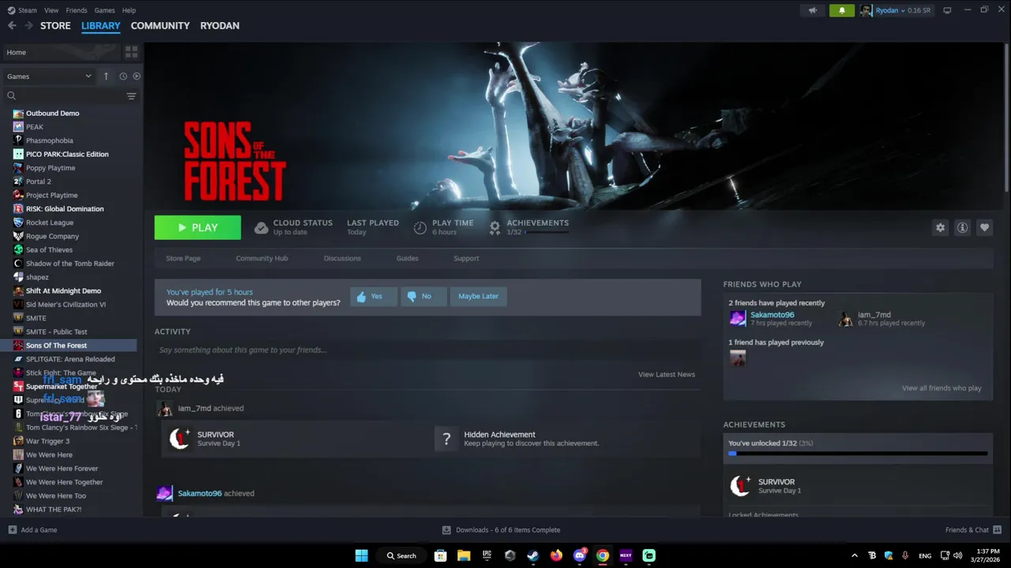Select Sea of Thieves in library

tap(49, 250)
